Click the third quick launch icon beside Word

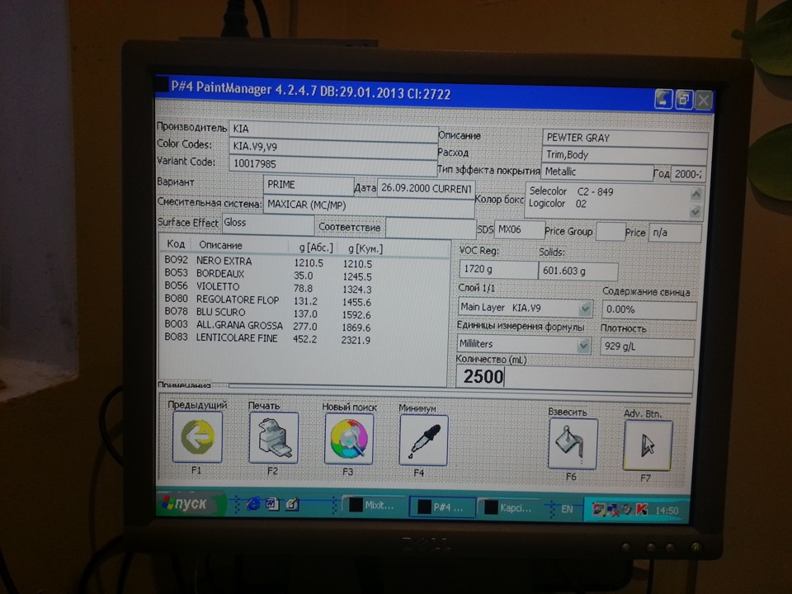[x=292, y=504]
